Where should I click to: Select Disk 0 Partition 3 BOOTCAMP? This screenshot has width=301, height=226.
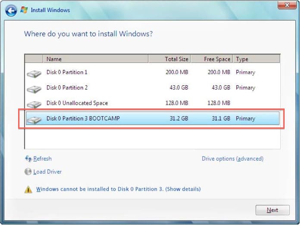[x=153, y=118]
